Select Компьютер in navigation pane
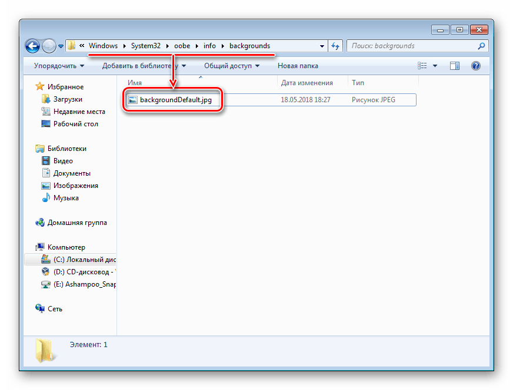This screenshot has width=513, height=390. click(66, 247)
